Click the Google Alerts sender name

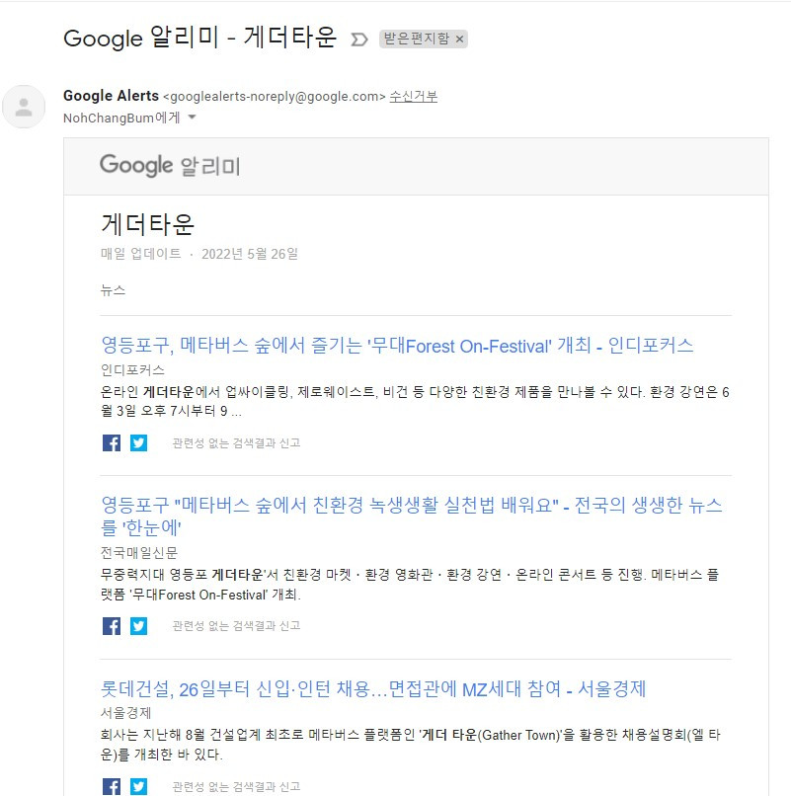(x=109, y=95)
